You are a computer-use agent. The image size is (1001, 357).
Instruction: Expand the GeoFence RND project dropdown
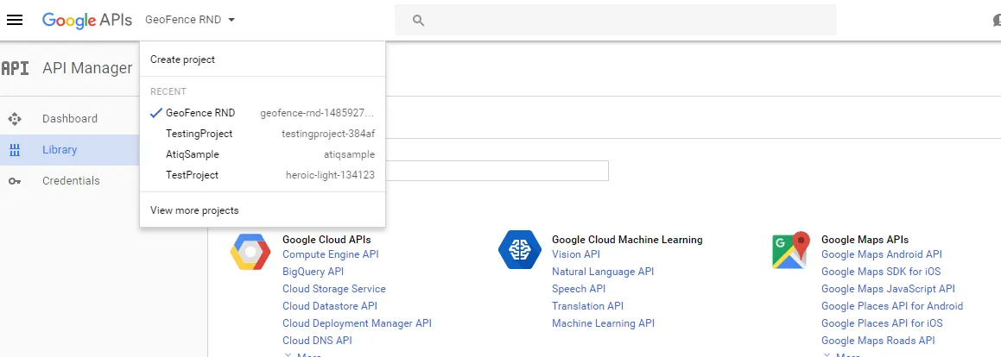tap(190, 20)
